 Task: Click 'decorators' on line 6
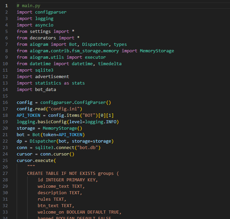(43, 38)
